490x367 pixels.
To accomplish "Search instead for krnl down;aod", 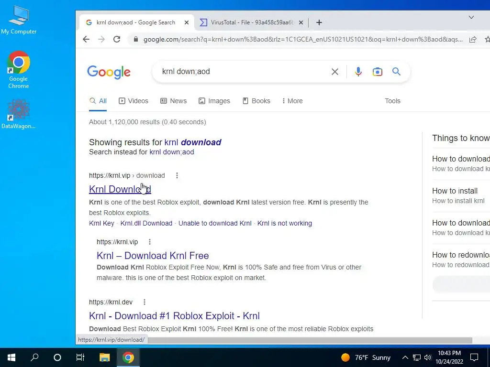I will tap(172, 152).
